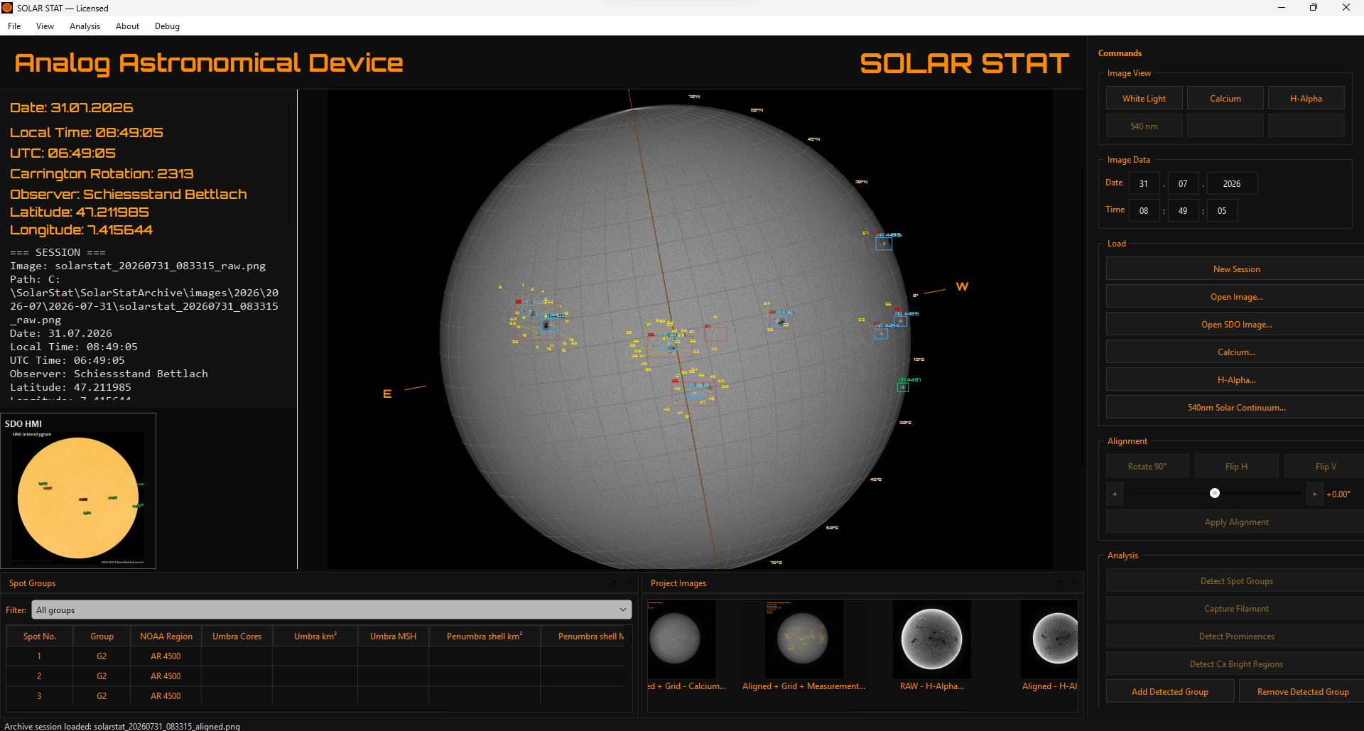
Task: Open the View menu
Action: [45, 26]
